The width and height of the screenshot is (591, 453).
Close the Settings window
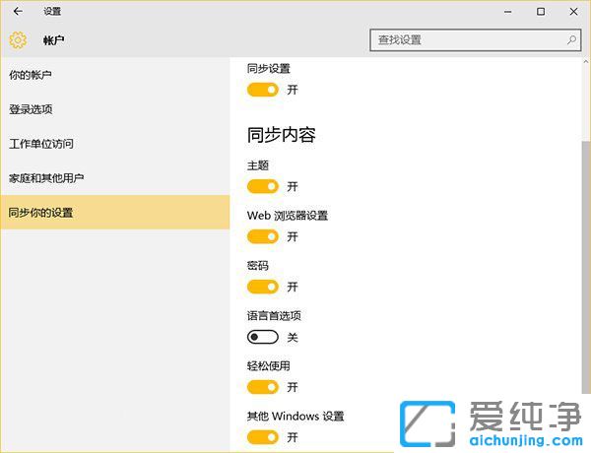(x=573, y=12)
